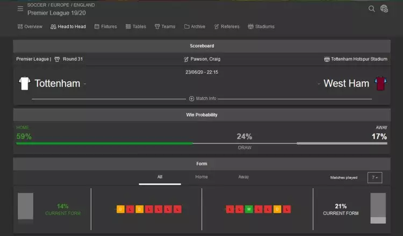Select the Away form tab
Screen dimensions: 403x236
[x=243, y=177]
